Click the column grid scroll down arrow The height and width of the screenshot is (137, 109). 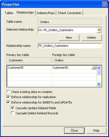[99, 84]
